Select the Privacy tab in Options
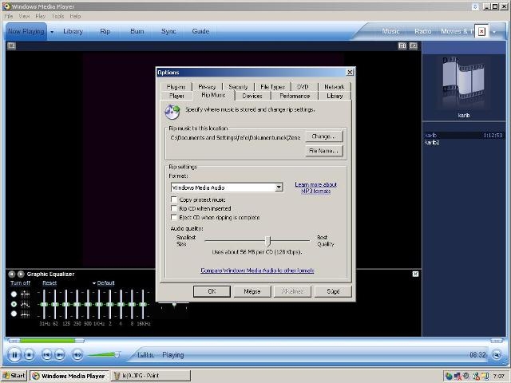Viewport: 511px width, 383px height. 207,87
